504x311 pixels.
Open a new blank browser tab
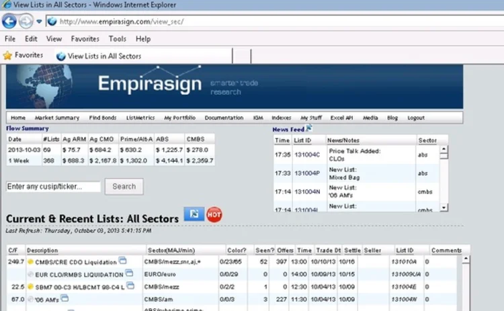pyautogui.click(x=242, y=56)
